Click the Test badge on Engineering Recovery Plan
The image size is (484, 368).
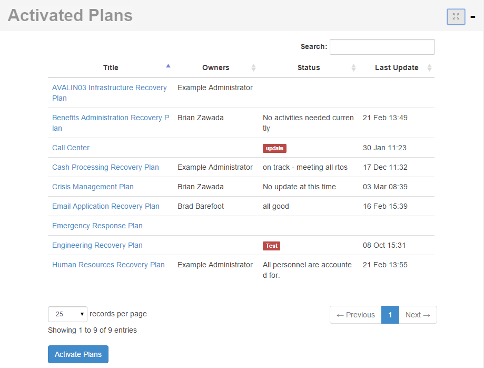pos(271,246)
